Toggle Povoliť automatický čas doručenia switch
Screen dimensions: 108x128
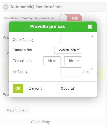click(x=71, y=18)
